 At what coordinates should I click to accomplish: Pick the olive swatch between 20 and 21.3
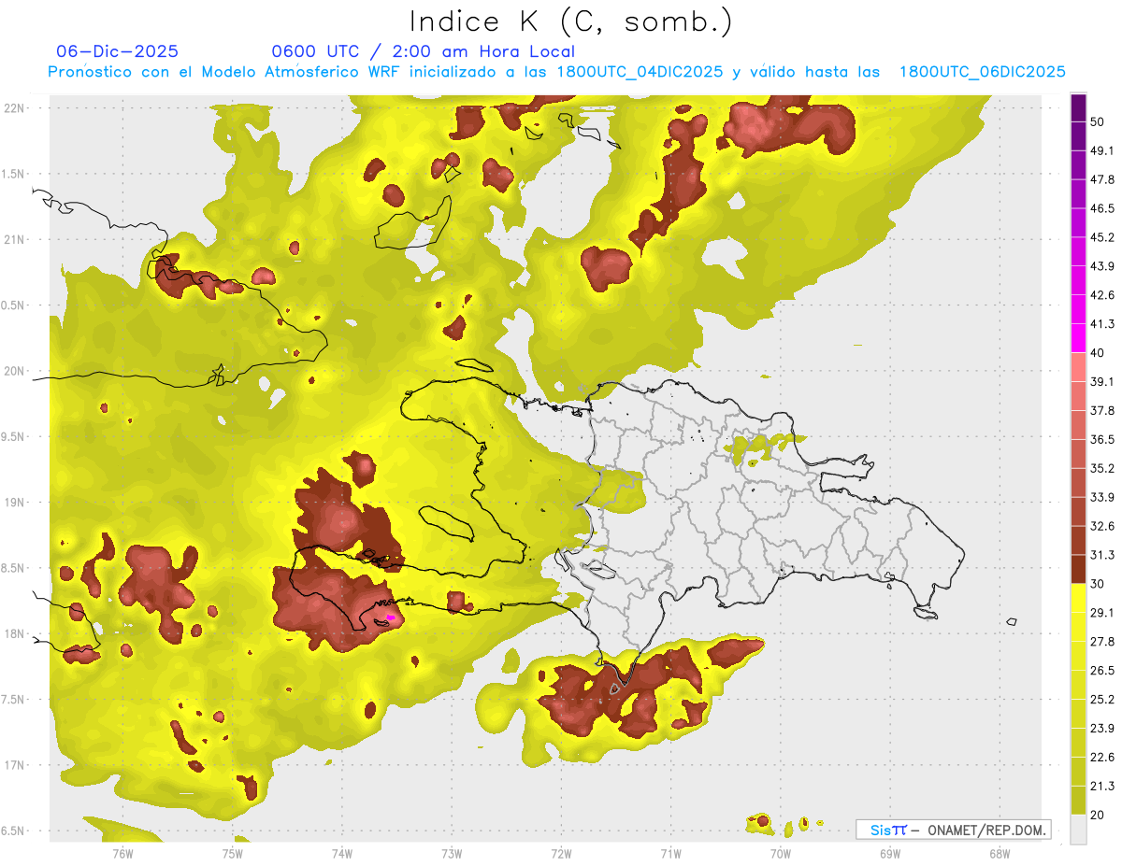(1078, 800)
